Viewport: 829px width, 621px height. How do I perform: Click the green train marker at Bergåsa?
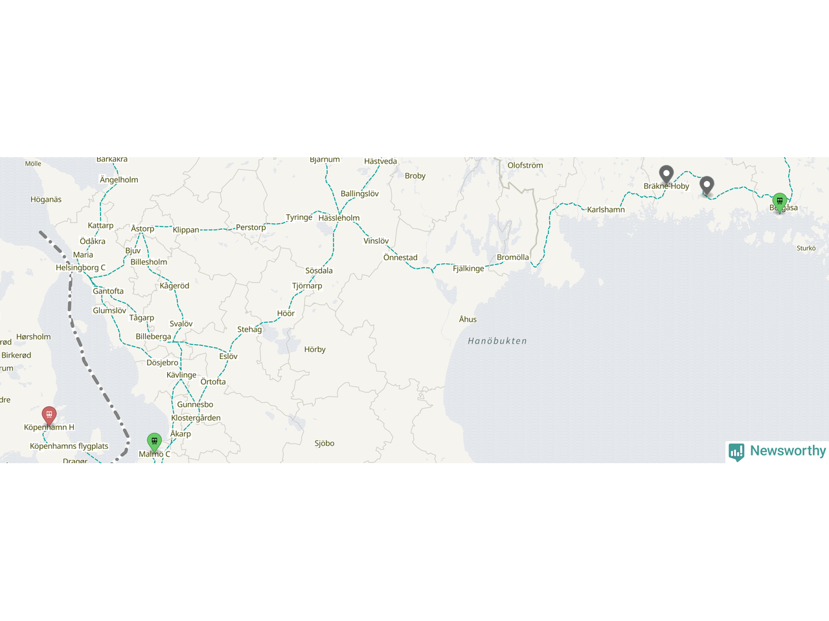(780, 202)
